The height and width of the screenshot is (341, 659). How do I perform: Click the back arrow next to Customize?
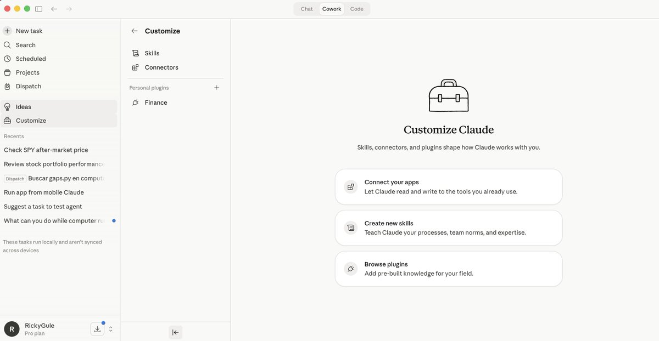click(x=135, y=31)
